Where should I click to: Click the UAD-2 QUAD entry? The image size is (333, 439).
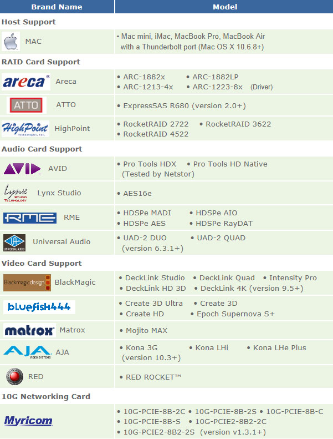point(221,238)
